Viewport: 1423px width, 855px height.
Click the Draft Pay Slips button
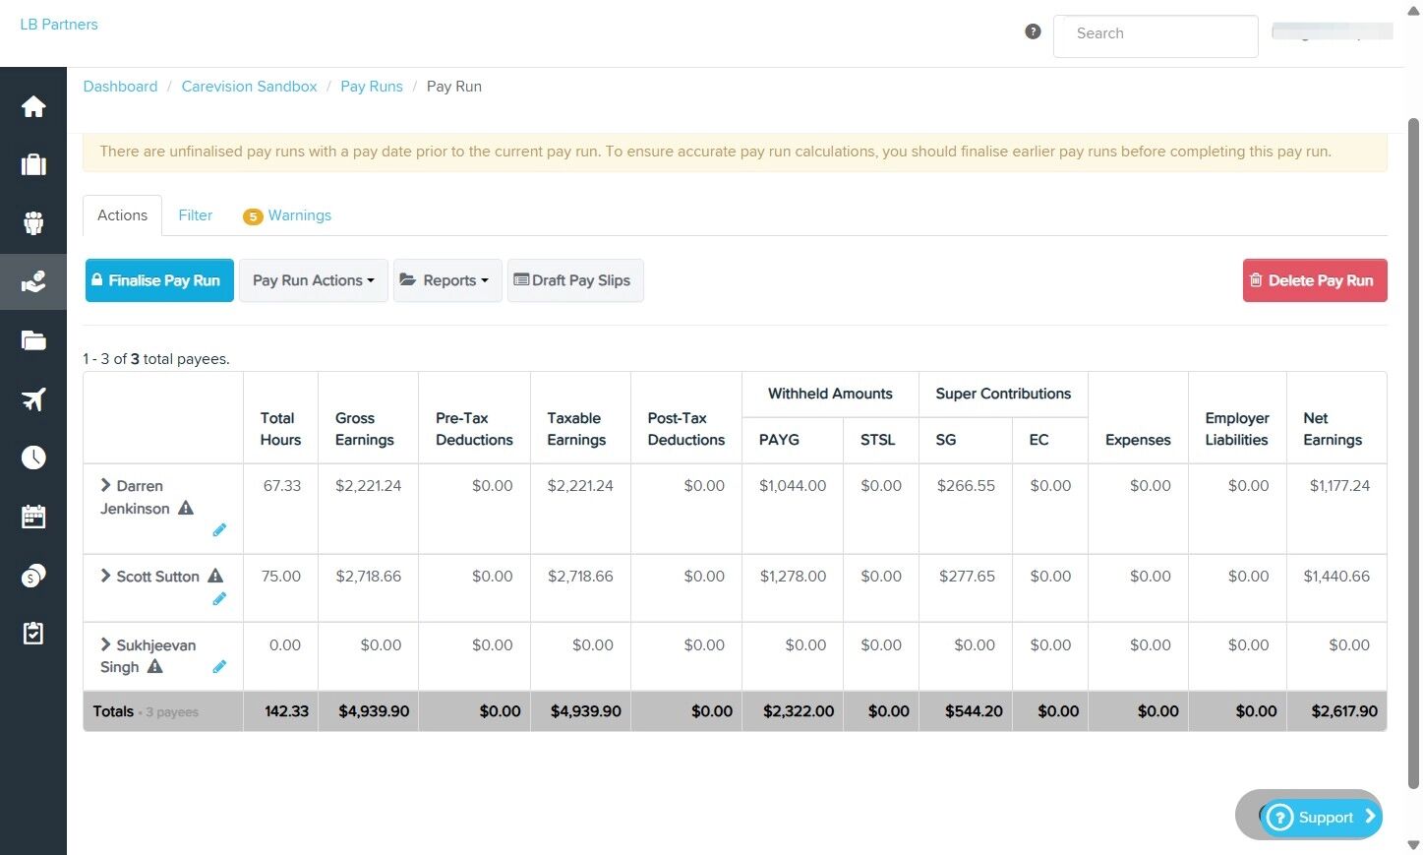[x=575, y=280]
